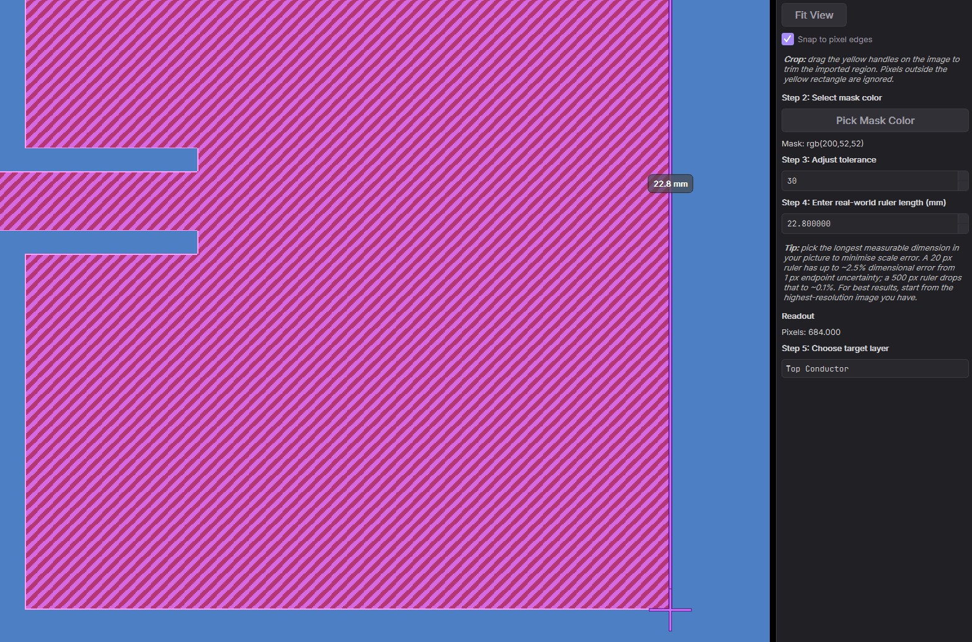Click the 22.8 mm ruler label on canvas

coord(671,184)
